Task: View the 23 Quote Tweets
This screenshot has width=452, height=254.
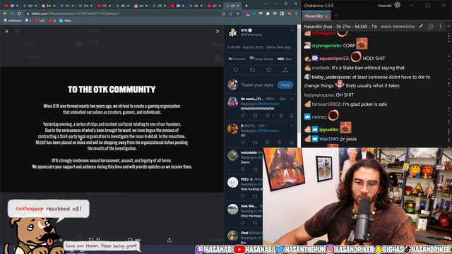Action: click(x=261, y=59)
